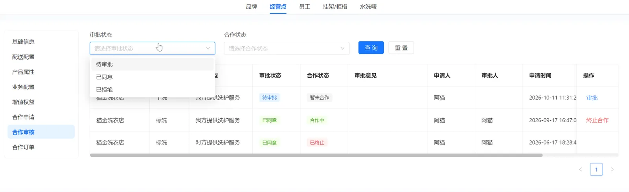Image resolution: width=629 pixels, height=192 pixels.
Task: Click the 查询 button
Action: [x=371, y=48]
